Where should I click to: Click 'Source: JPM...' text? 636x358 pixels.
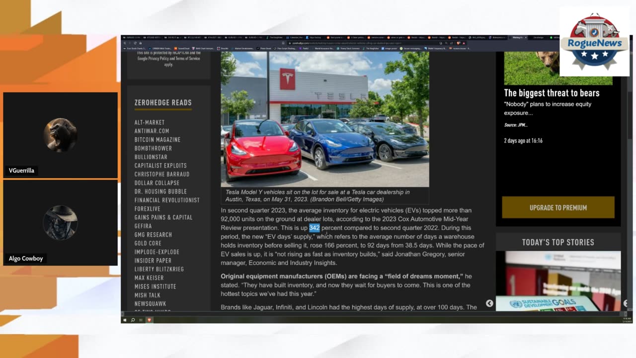(x=516, y=125)
